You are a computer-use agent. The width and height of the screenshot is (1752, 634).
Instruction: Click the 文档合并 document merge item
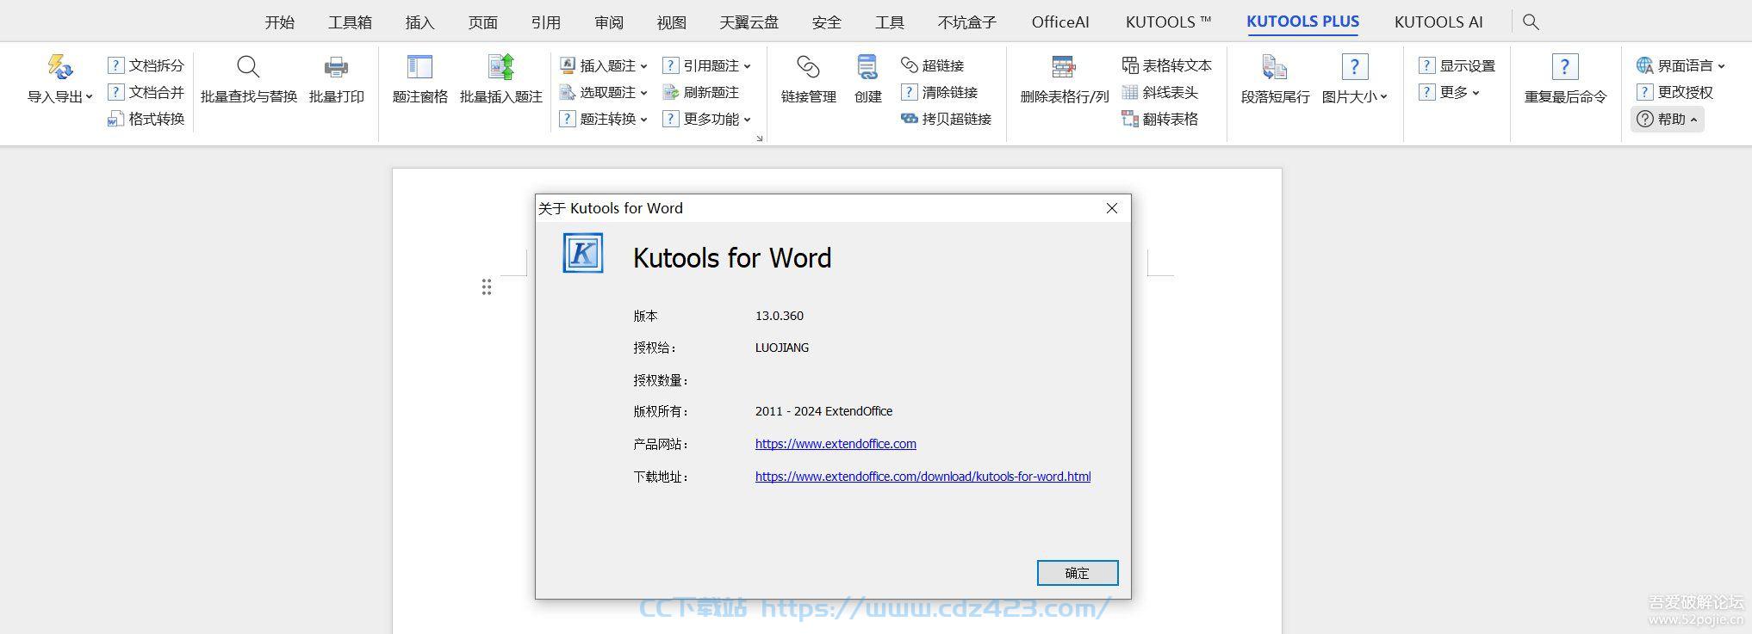(146, 92)
